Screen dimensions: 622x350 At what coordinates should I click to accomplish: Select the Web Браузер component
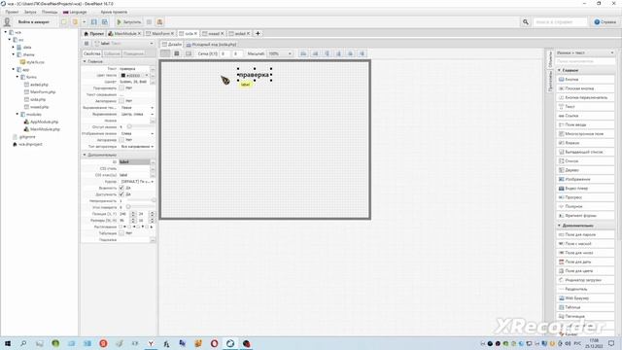tap(585, 298)
